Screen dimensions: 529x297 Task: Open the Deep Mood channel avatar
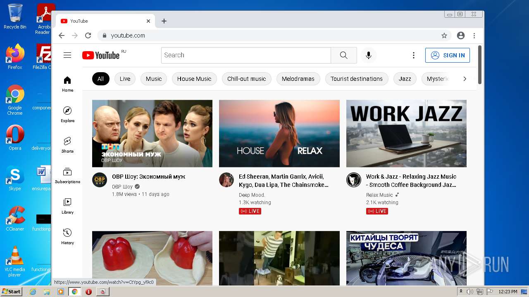(226, 180)
